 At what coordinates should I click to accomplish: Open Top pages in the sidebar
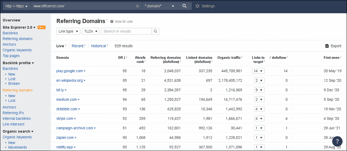coord(11,56)
